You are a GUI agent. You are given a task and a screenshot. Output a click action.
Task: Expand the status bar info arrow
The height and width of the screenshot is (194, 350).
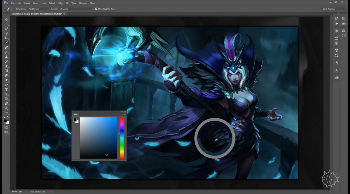click(x=54, y=192)
